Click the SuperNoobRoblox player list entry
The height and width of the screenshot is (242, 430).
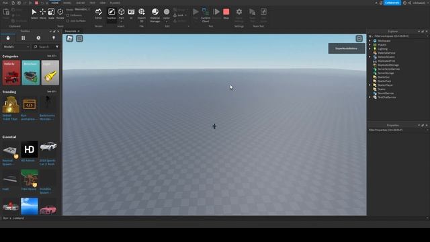coord(347,48)
